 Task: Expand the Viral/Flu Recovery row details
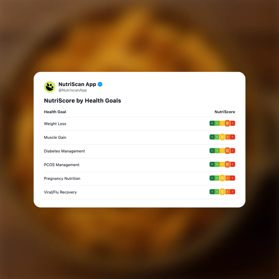[60, 192]
